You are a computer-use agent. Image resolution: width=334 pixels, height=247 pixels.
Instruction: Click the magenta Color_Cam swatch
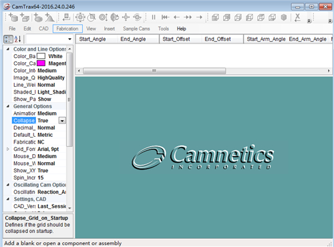click(x=41, y=63)
